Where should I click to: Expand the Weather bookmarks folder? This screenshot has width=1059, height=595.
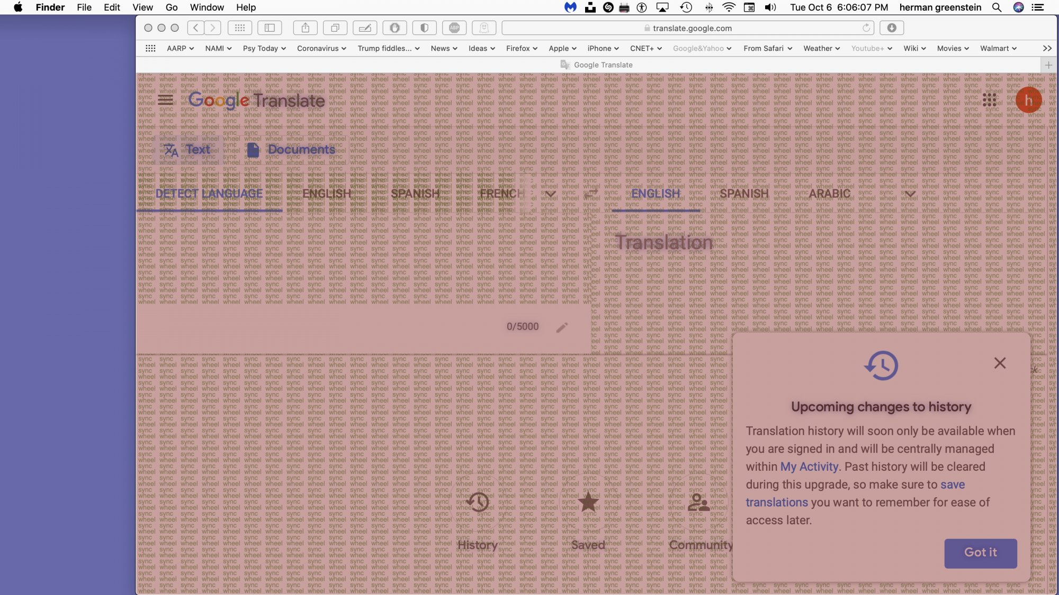tap(821, 48)
